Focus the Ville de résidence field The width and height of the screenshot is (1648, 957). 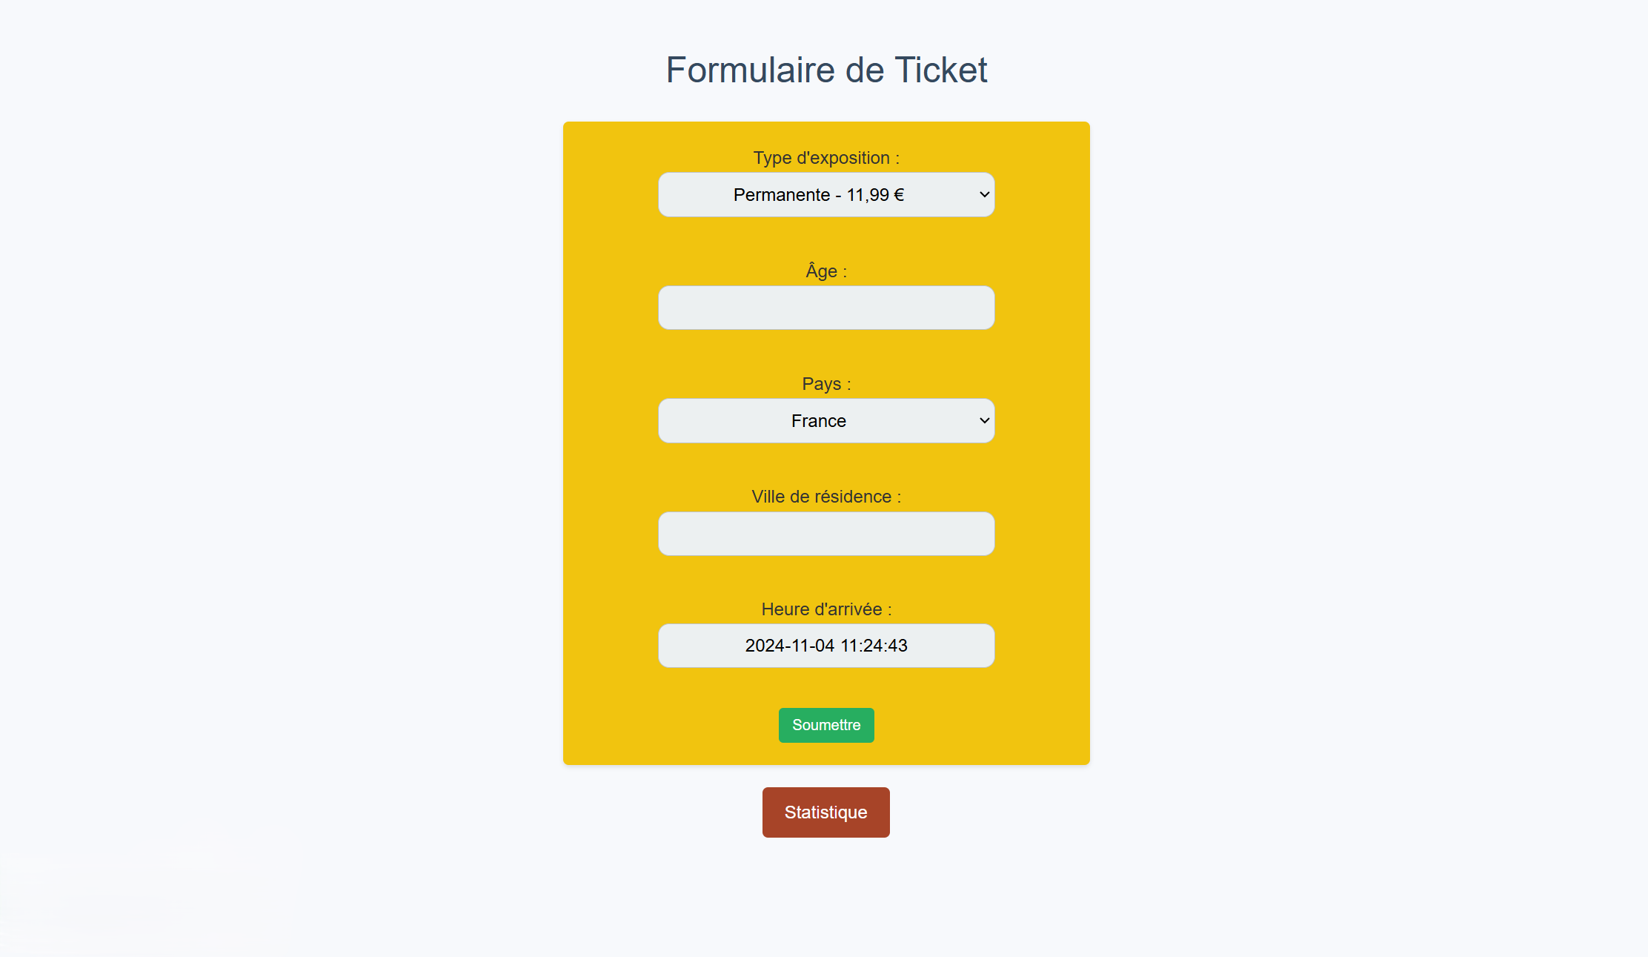point(825,534)
